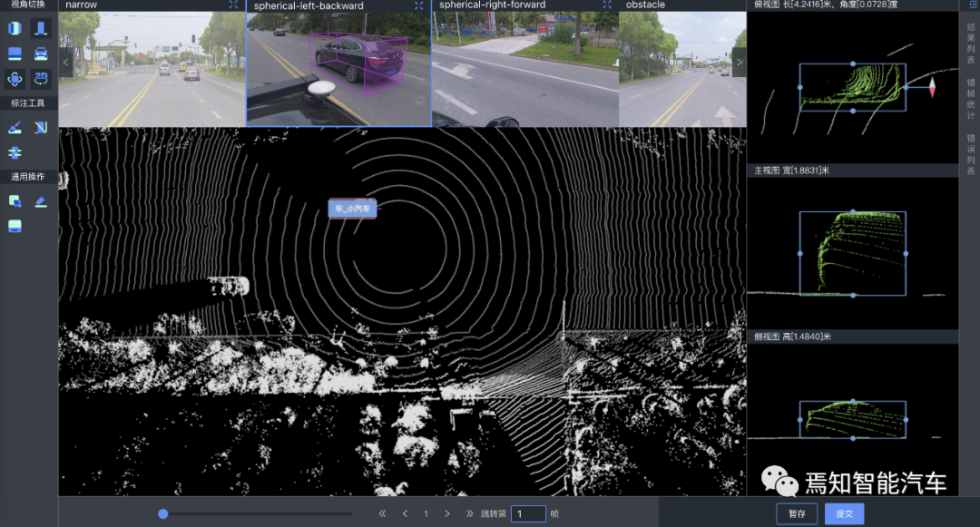Go to the next frame
The height and width of the screenshot is (527, 980).
pos(447,513)
